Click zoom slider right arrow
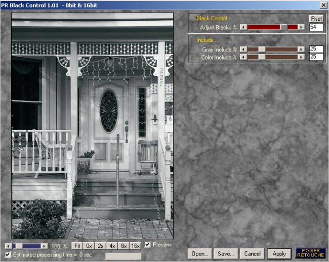329x262 pixels. [x=44, y=246]
